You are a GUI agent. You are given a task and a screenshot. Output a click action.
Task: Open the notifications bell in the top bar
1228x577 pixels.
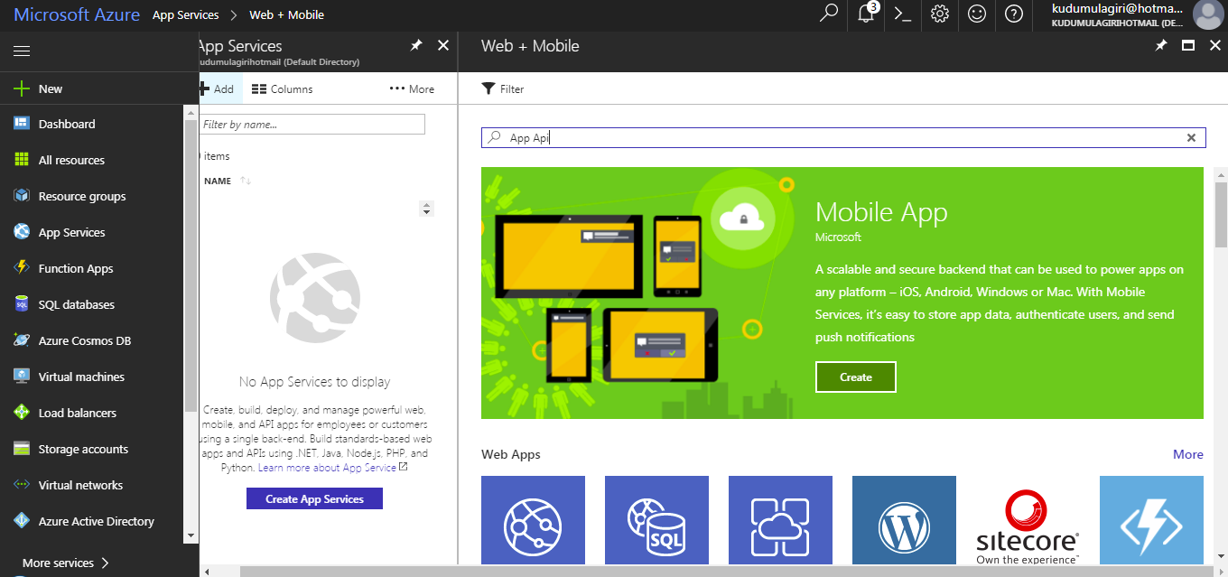865,15
